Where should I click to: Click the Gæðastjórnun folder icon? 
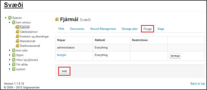coord(18,32)
